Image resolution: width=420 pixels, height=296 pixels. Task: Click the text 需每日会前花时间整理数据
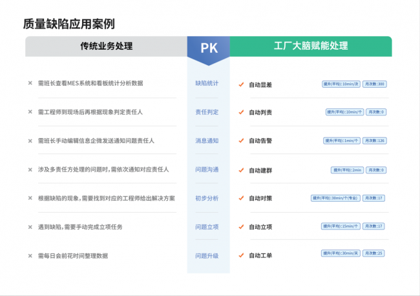(73, 256)
